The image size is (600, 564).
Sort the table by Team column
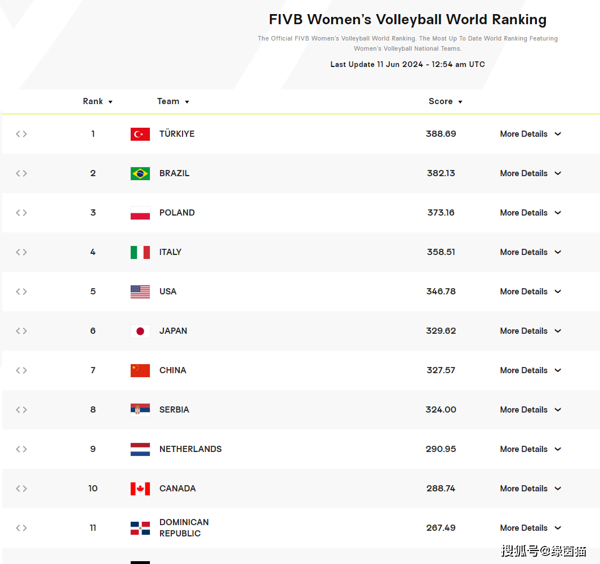[x=173, y=101]
